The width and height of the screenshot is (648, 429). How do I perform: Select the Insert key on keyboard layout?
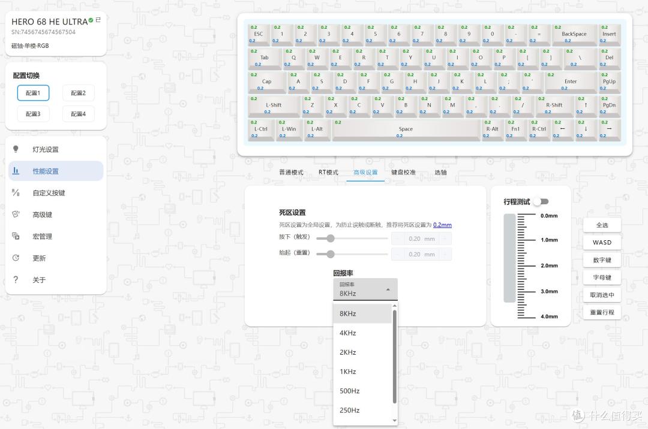609,34
